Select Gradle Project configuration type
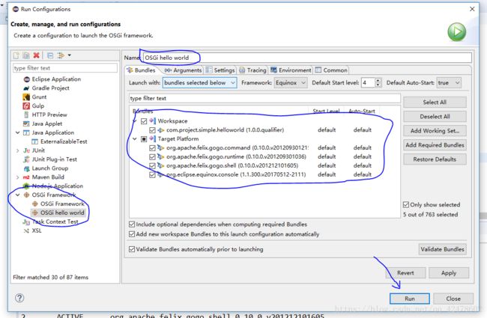Image resolution: width=487 pixels, height=318 pixels. click(x=51, y=88)
